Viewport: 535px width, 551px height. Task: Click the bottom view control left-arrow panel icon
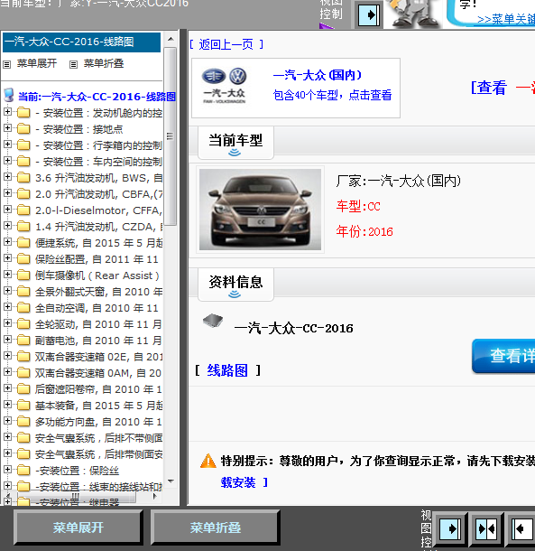522,528
